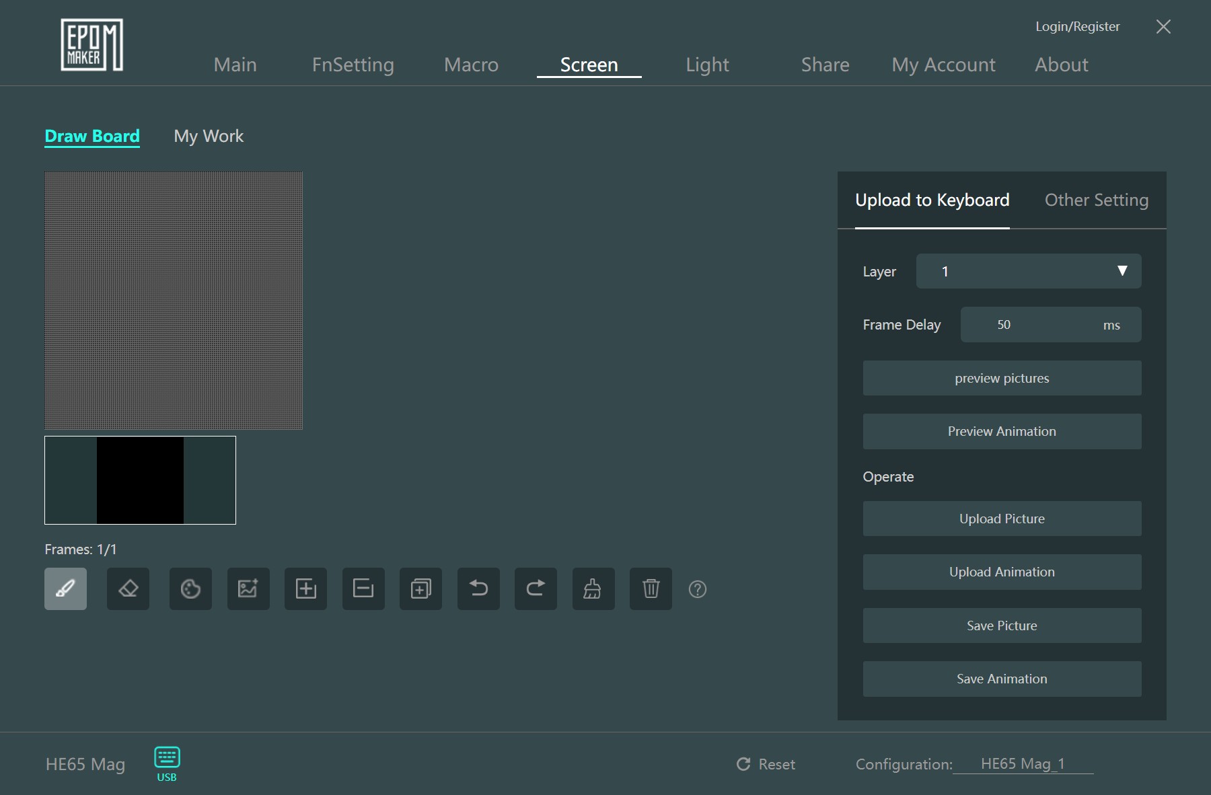This screenshot has width=1211, height=795.
Task: Open the FnSetting tab
Action: point(353,65)
